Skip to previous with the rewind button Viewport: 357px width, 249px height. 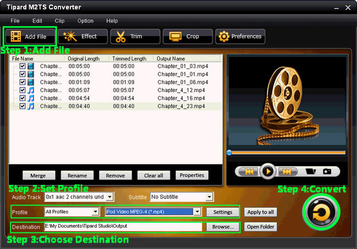[x=249, y=172]
